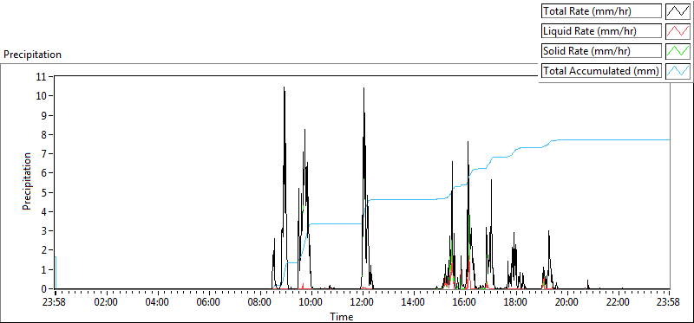Click the 16:00 time axis tick label
The image size is (694, 323).
coord(465,303)
